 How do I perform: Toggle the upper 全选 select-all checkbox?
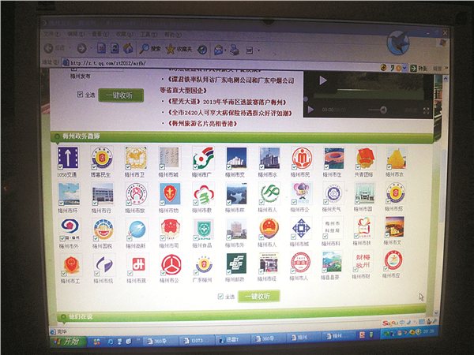[80, 95]
